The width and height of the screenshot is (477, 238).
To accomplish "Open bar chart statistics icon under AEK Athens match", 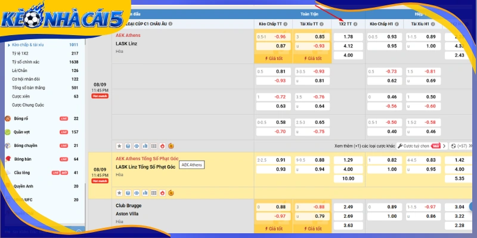I will tap(145, 146).
